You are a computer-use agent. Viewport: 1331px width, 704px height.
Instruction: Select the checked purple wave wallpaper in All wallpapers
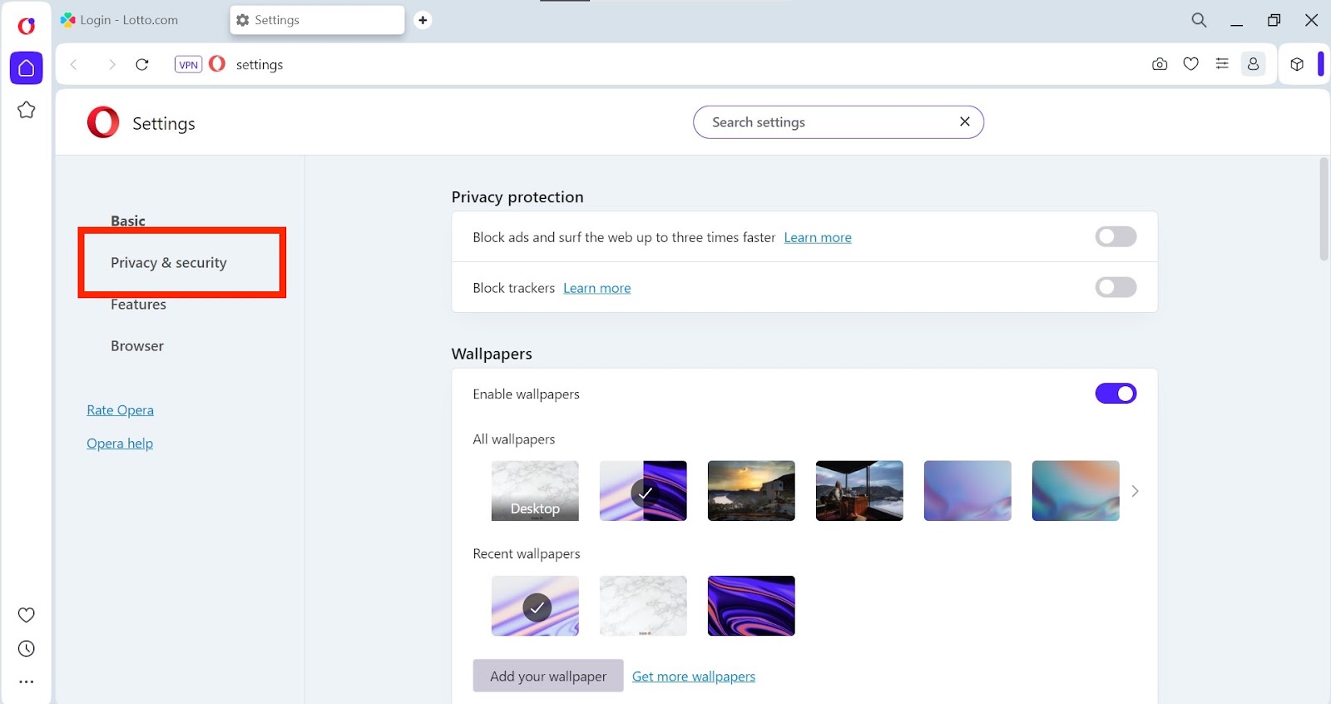[x=643, y=491]
